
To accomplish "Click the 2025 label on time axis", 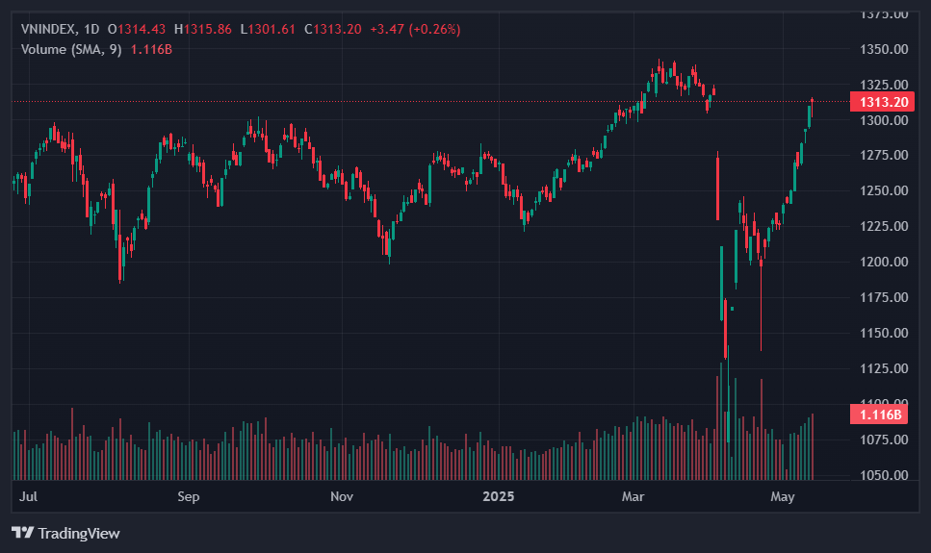I will point(498,496).
